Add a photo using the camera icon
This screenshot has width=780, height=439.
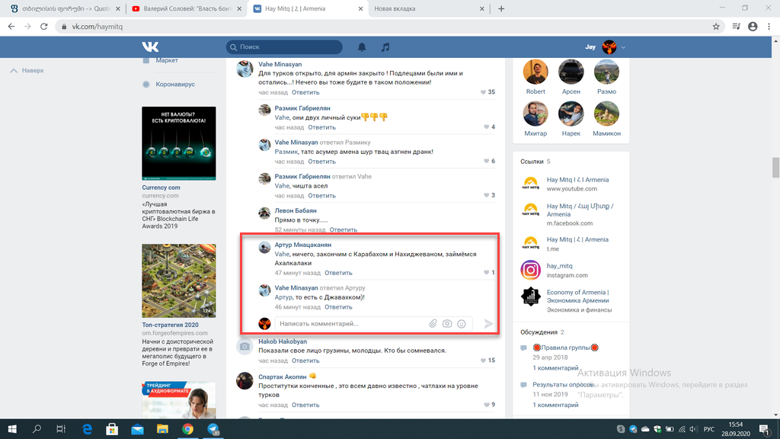pyautogui.click(x=446, y=323)
